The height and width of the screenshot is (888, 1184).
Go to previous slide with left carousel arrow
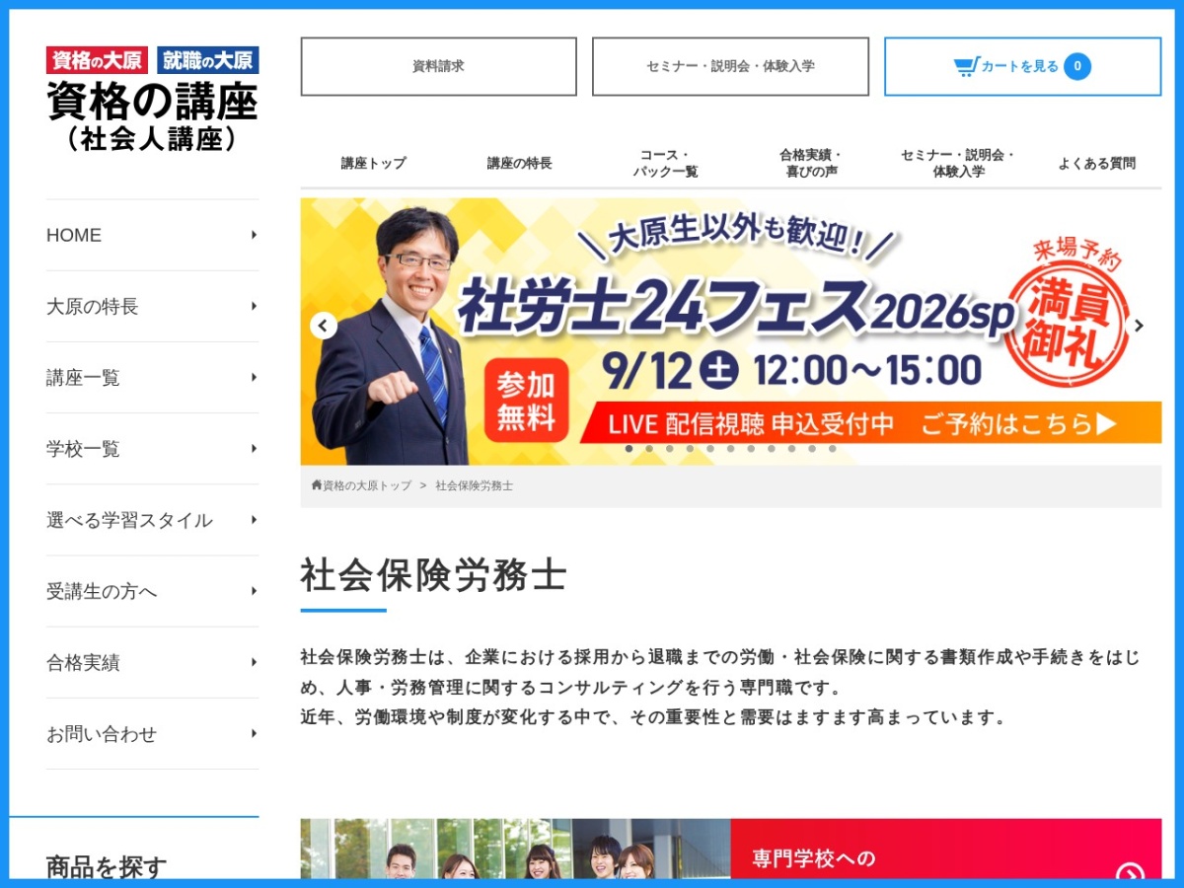point(324,326)
